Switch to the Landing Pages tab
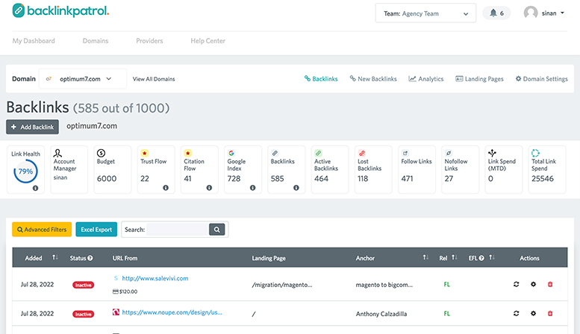The image size is (580, 334). [479, 79]
